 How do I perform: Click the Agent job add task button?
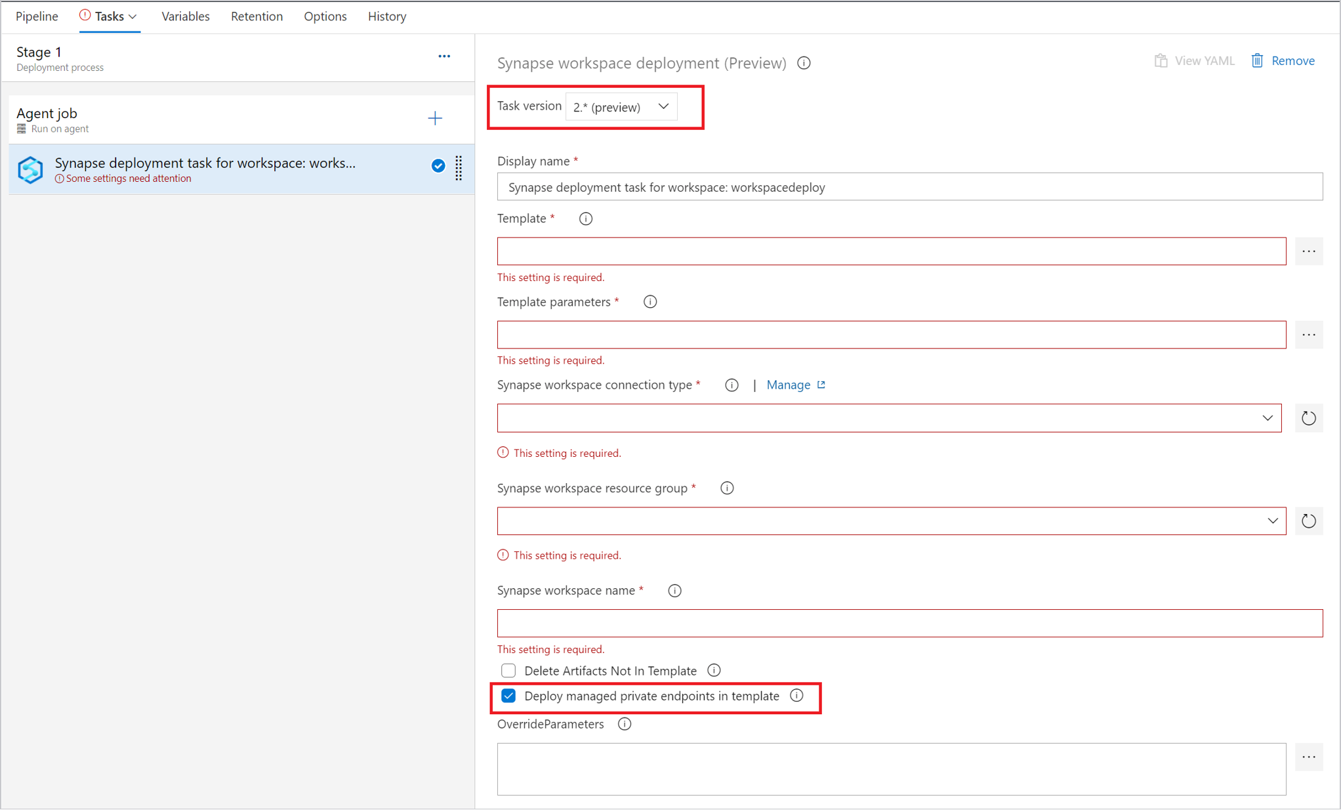coord(435,118)
